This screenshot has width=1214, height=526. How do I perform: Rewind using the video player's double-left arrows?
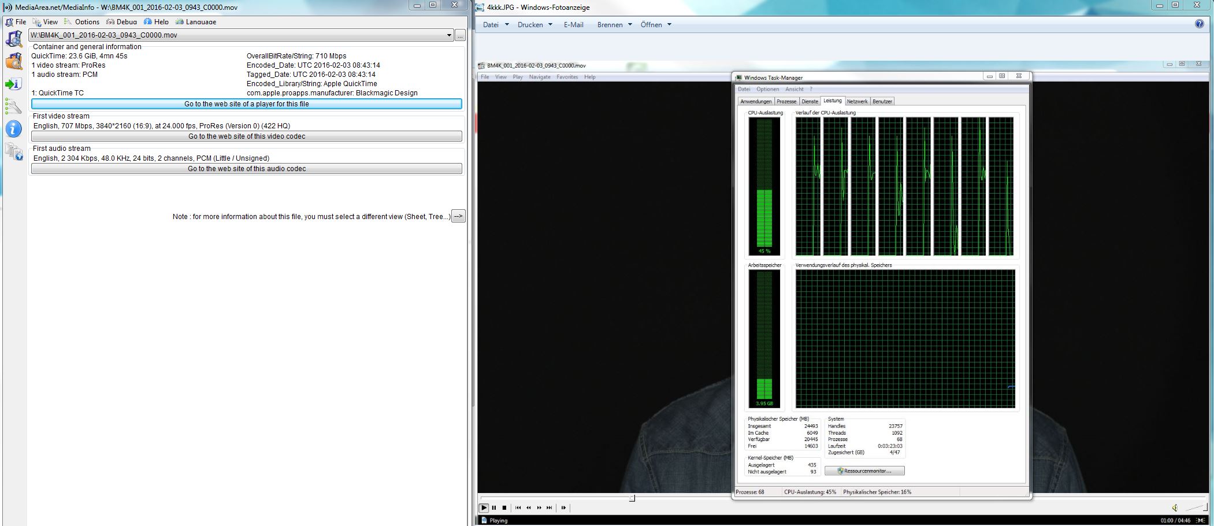[529, 508]
